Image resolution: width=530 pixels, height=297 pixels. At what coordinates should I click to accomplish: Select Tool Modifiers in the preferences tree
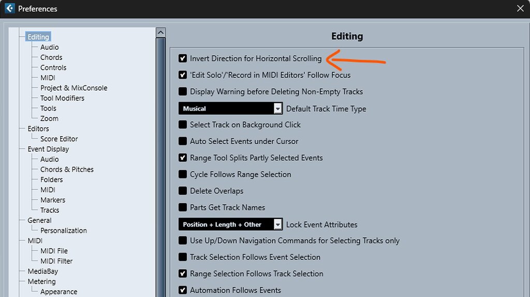(x=62, y=98)
